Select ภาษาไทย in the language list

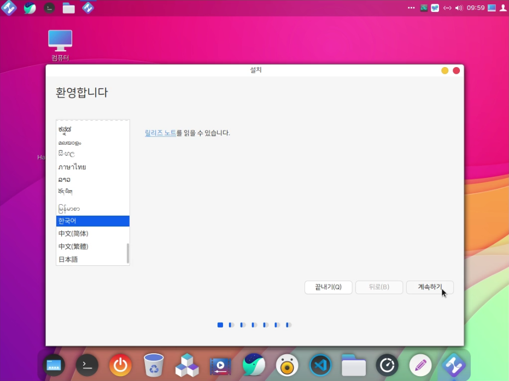tap(72, 167)
